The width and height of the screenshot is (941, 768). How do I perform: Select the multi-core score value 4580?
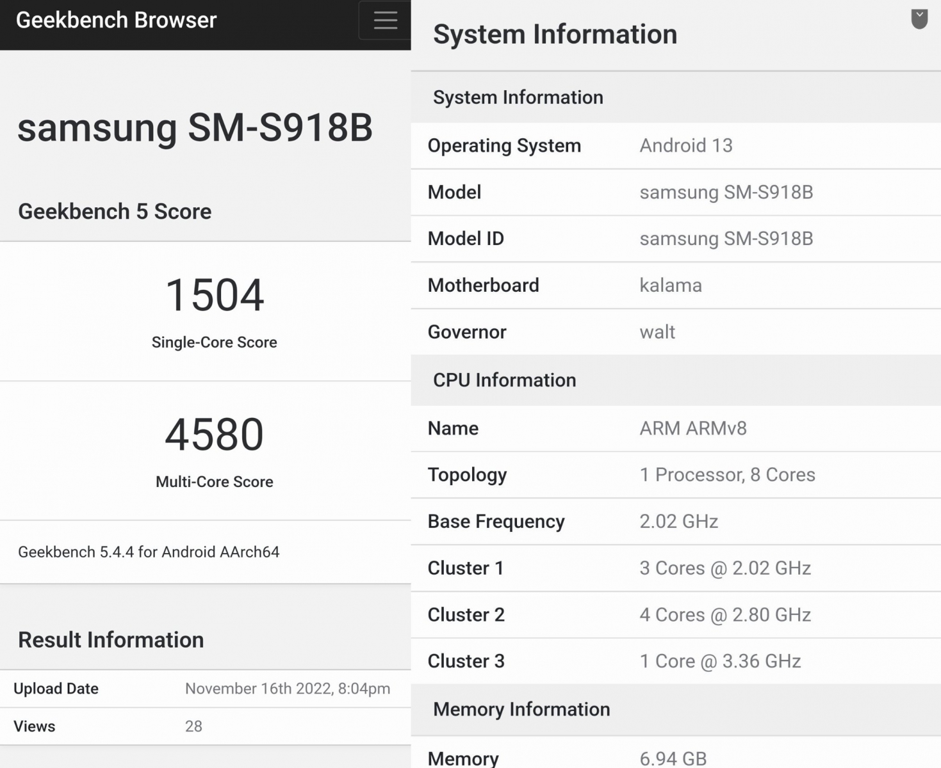point(215,435)
